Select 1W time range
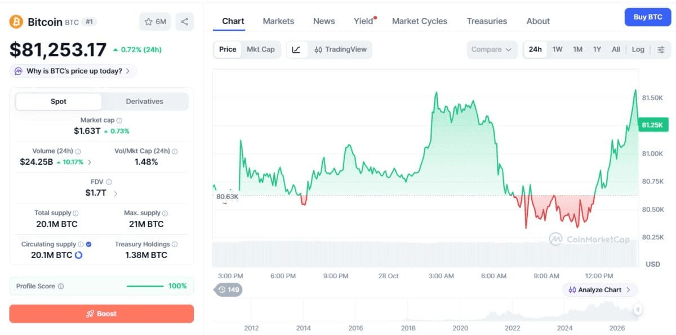 point(557,49)
